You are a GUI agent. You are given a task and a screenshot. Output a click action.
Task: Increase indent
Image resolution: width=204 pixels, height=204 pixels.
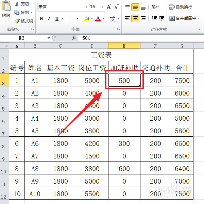(162, 18)
